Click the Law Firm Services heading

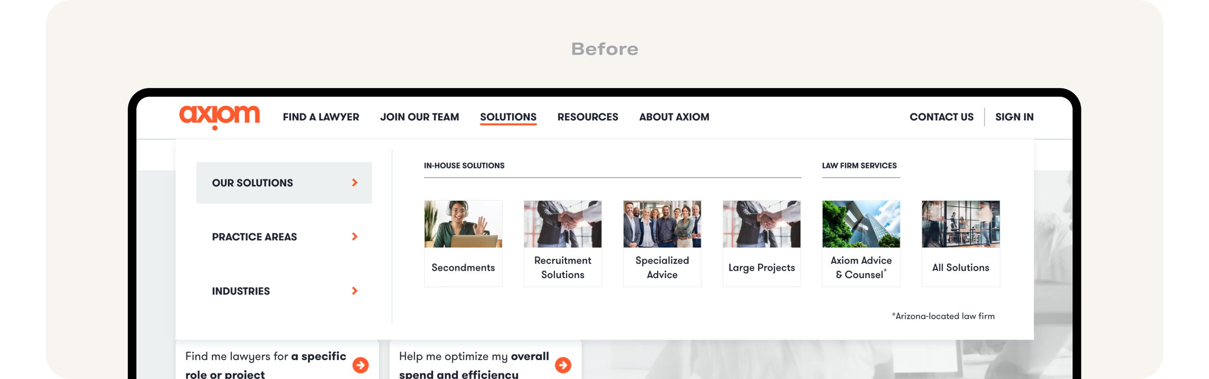859,166
